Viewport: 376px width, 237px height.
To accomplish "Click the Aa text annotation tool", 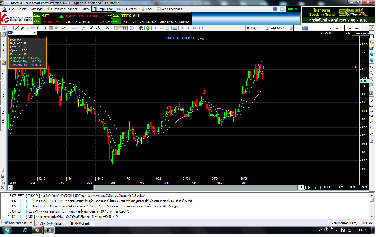I will click(57, 28).
